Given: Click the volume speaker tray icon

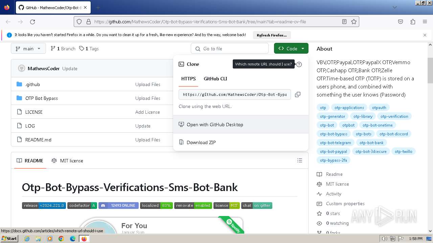Looking at the screenshot, I should click(x=384, y=239).
